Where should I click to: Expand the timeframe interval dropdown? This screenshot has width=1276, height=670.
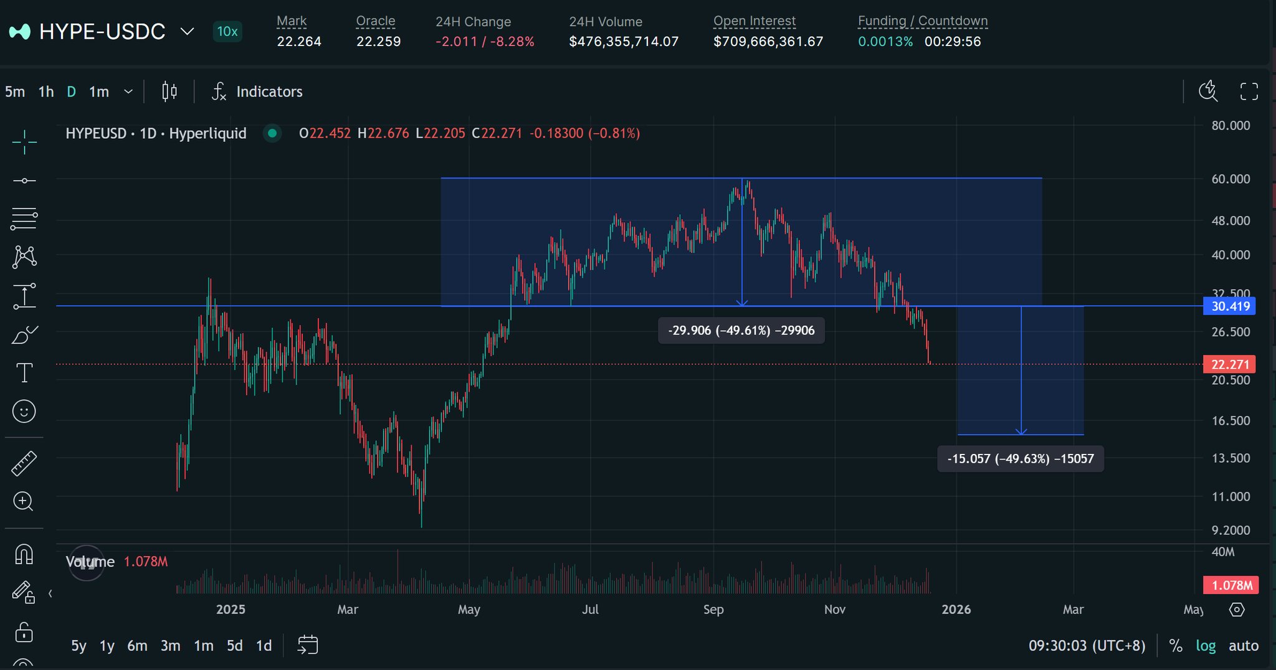pyautogui.click(x=128, y=92)
